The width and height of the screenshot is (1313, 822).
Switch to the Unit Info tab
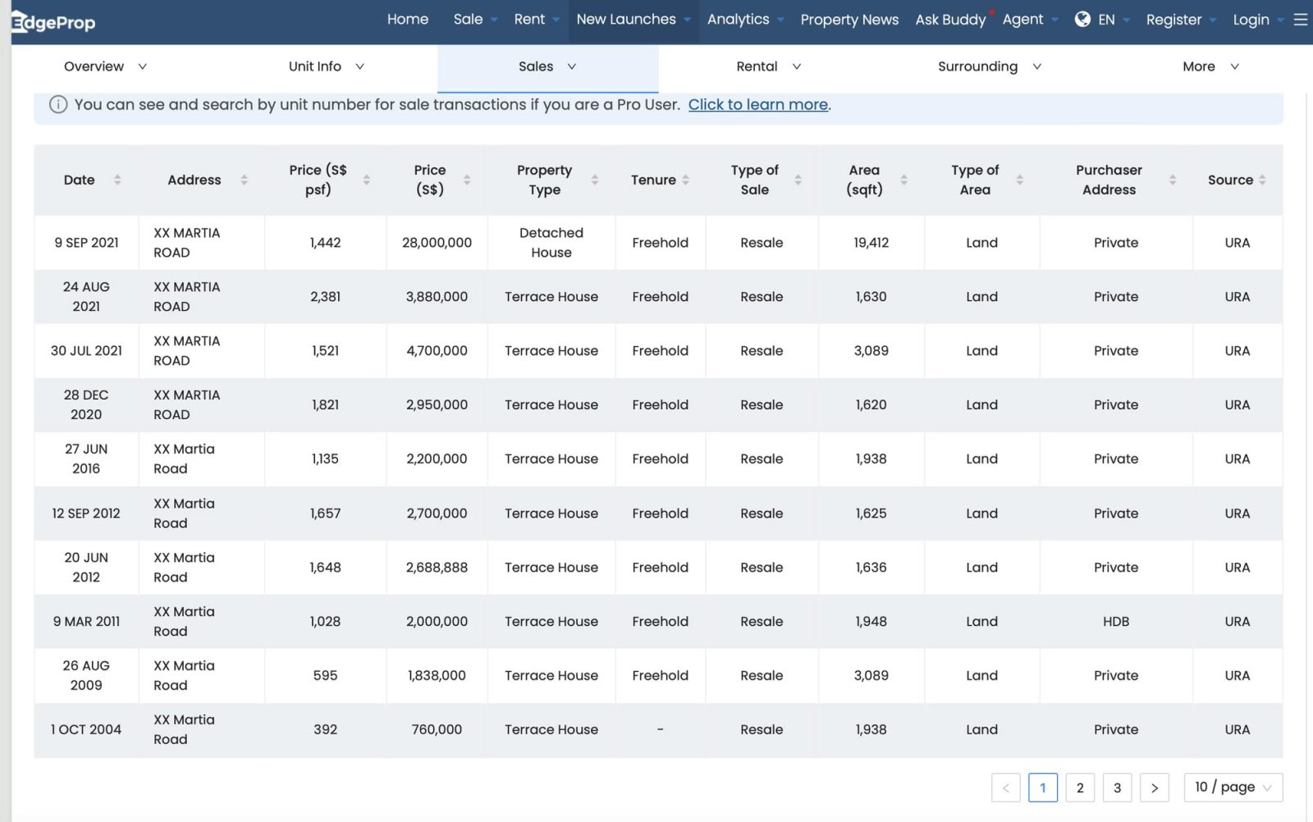click(x=326, y=66)
